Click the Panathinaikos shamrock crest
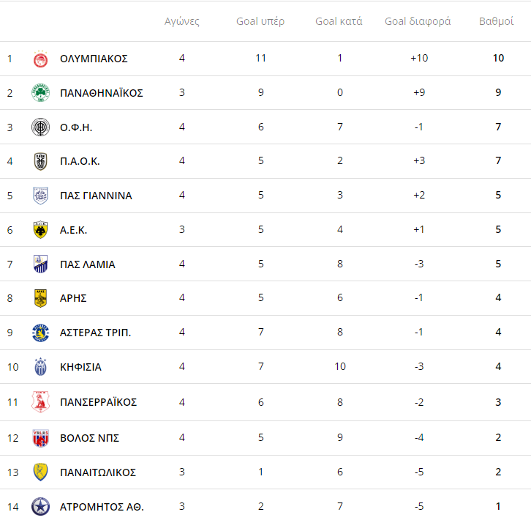 click(41, 92)
